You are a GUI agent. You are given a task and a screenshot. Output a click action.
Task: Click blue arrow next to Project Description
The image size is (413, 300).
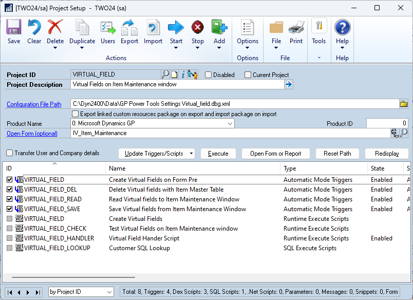[x=289, y=85]
